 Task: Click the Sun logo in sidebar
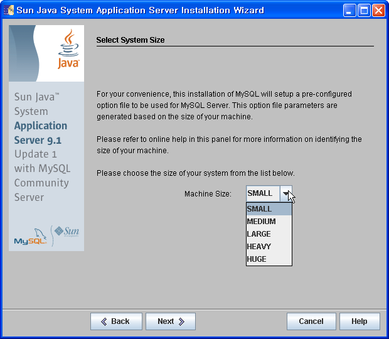[x=67, y=231]
